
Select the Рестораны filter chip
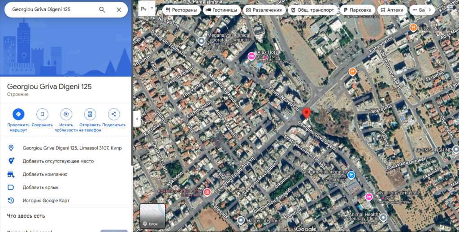click(x=181, y=10)
